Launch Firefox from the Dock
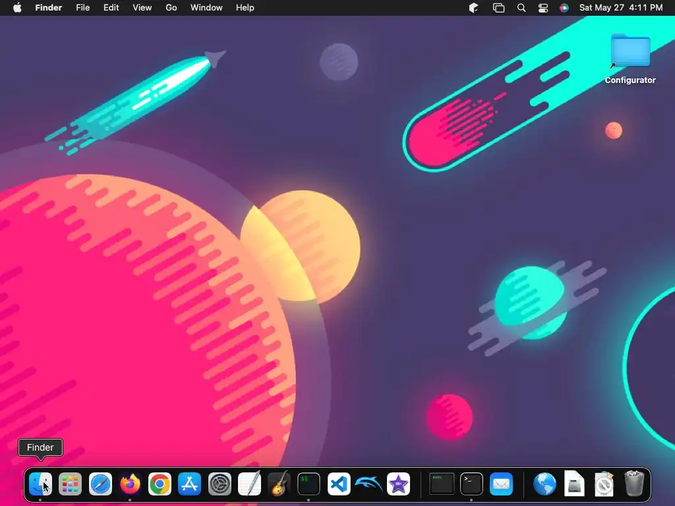Viewport: 675px width, 506px height. [x=130, y=484]
